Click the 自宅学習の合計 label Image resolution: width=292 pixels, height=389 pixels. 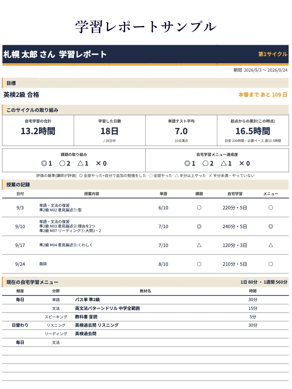pos(38,121)
